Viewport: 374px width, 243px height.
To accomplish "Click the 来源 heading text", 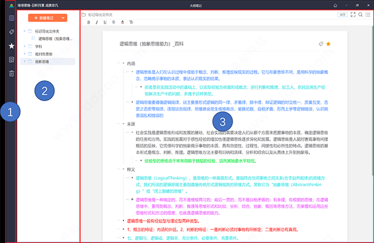I will [131, 124].
